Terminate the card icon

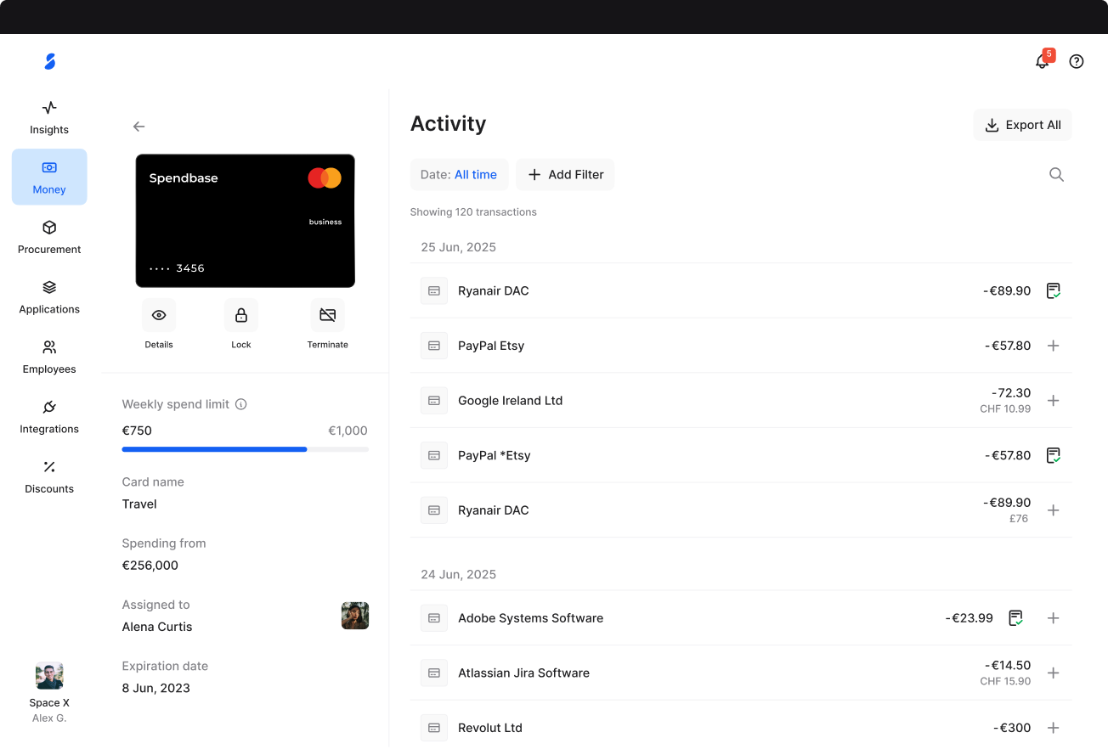(x=327, y=315)
